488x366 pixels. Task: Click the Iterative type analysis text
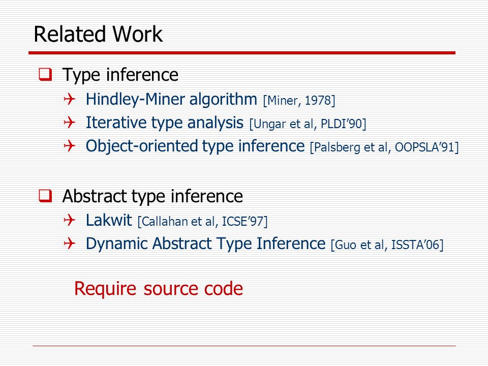pyautogui.click(x=165, y=123)
